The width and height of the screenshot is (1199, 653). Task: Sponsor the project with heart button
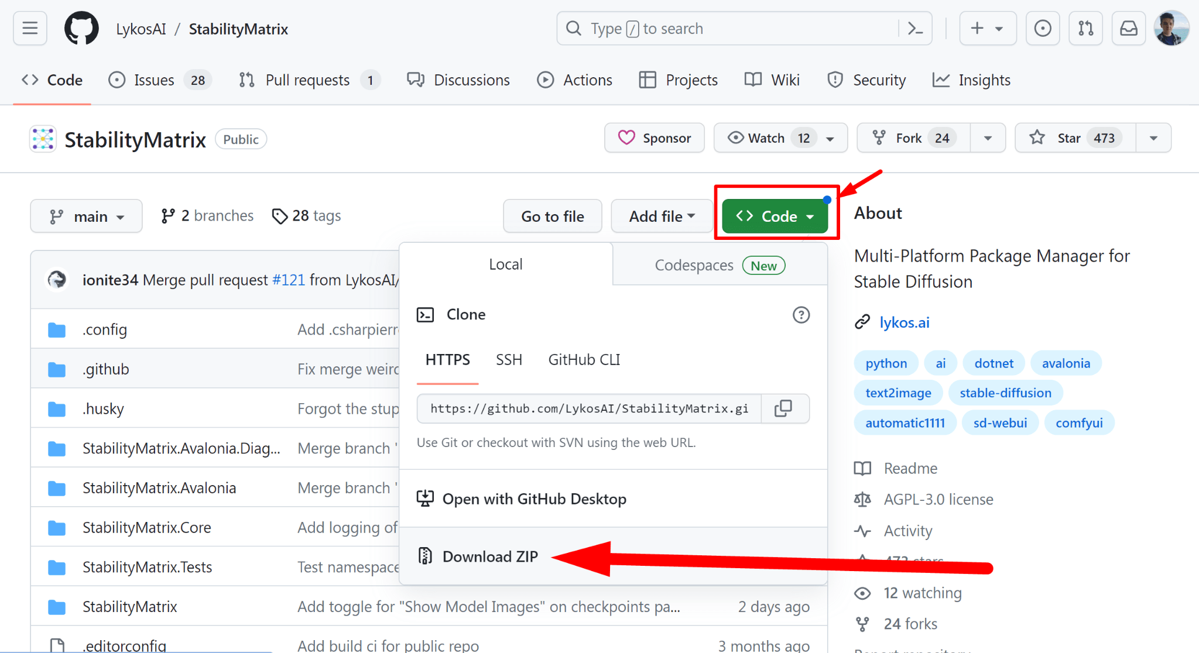pos(655,138)
